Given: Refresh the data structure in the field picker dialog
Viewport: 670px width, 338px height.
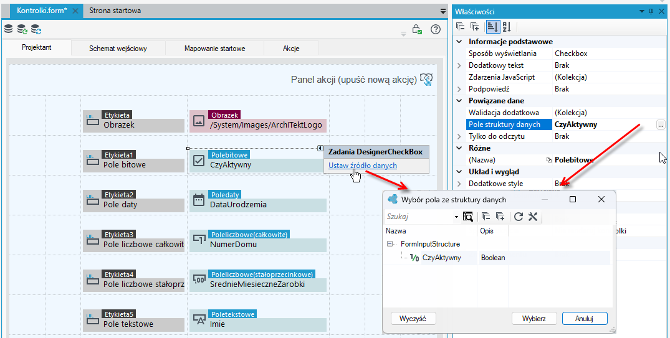Looking at the screenshot, I should [519, 217].
